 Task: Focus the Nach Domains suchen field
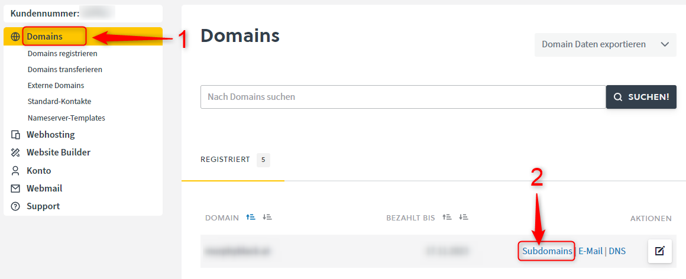(x=403, y=97)
